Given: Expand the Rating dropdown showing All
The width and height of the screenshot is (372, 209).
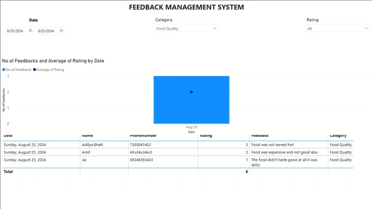Looking at the screenshot, I should (x=338, y=28).
